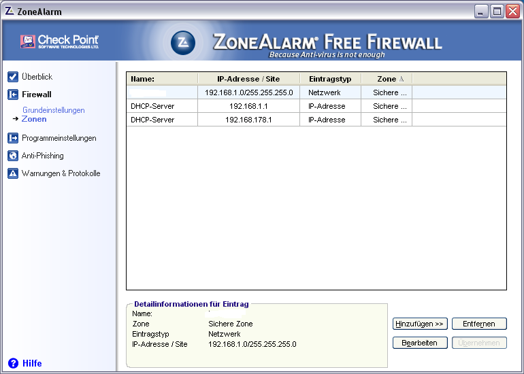The width and height of the screenshot is (524, 374).
Task: Click detail IP-Adresse value 192.168.1.0/255.255.255.0
Action: pos(252,344)
